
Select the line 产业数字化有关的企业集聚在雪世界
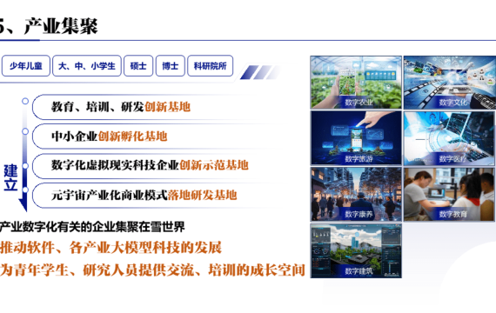click(92, 227)
